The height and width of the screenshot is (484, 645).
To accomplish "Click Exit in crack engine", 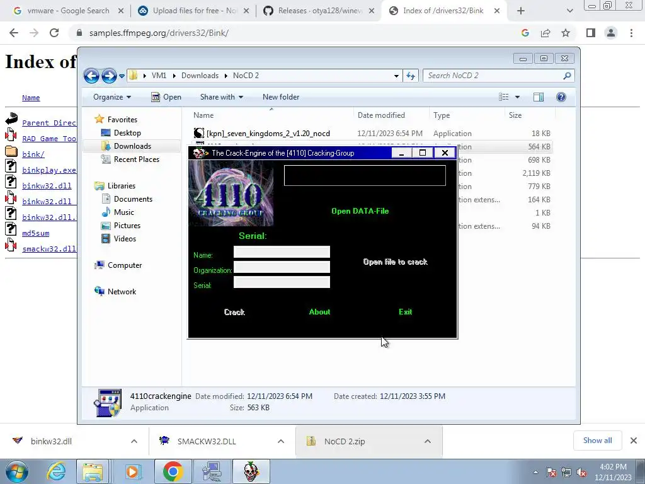I will coord(405,312).
